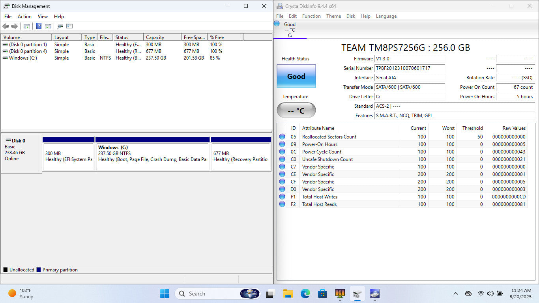Open Edit menu in CrystalDiskInfo
Screen dimensions: 539x303
coord(293,16)
